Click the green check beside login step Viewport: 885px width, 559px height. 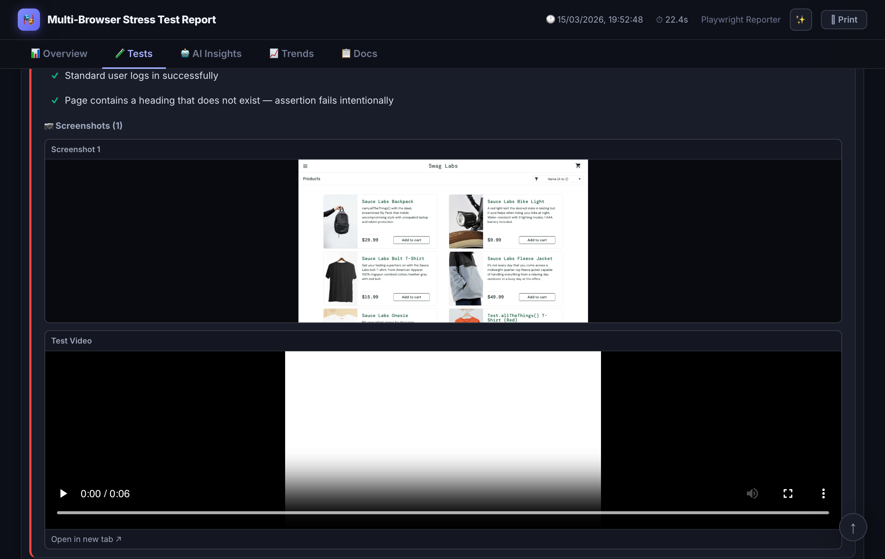coord(55,76)
